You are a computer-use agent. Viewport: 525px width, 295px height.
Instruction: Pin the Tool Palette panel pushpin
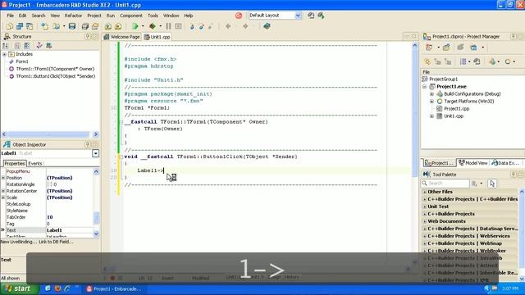coord(514,175)
